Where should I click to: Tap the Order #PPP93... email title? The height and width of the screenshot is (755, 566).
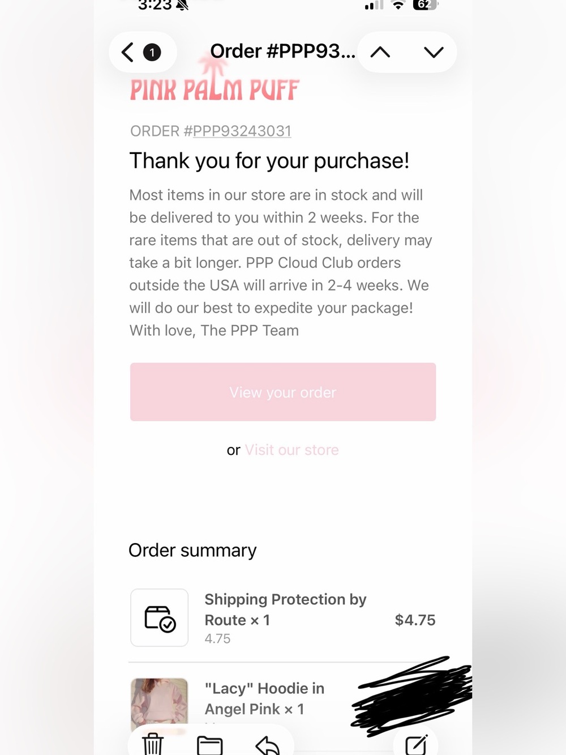click(x=282, y=52)
